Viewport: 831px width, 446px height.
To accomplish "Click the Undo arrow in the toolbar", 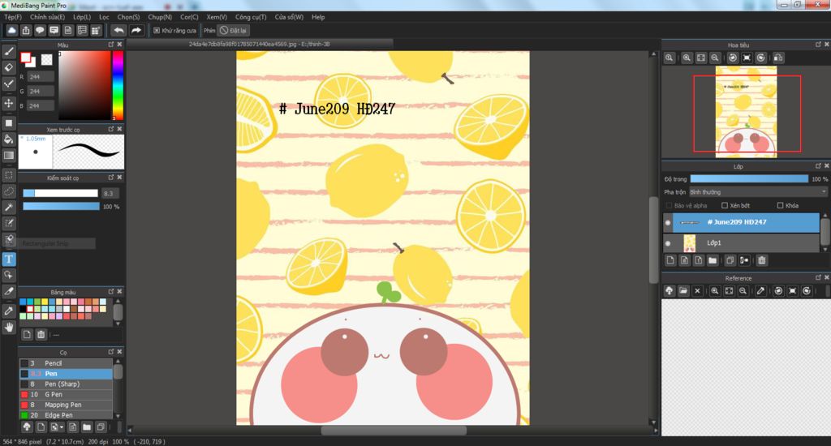I will coord(118,30).
